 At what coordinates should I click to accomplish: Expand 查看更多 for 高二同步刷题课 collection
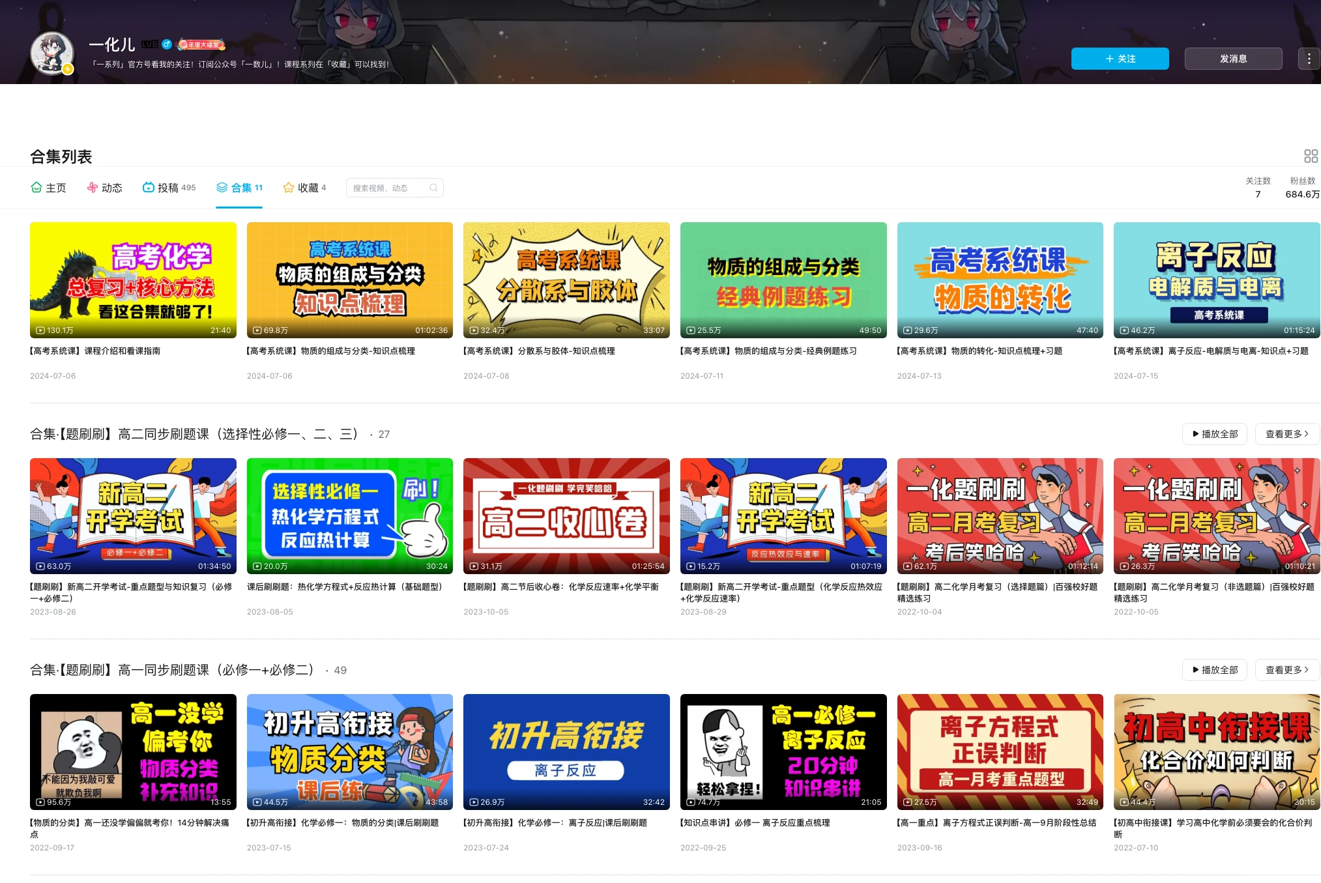pos(1286,434)
